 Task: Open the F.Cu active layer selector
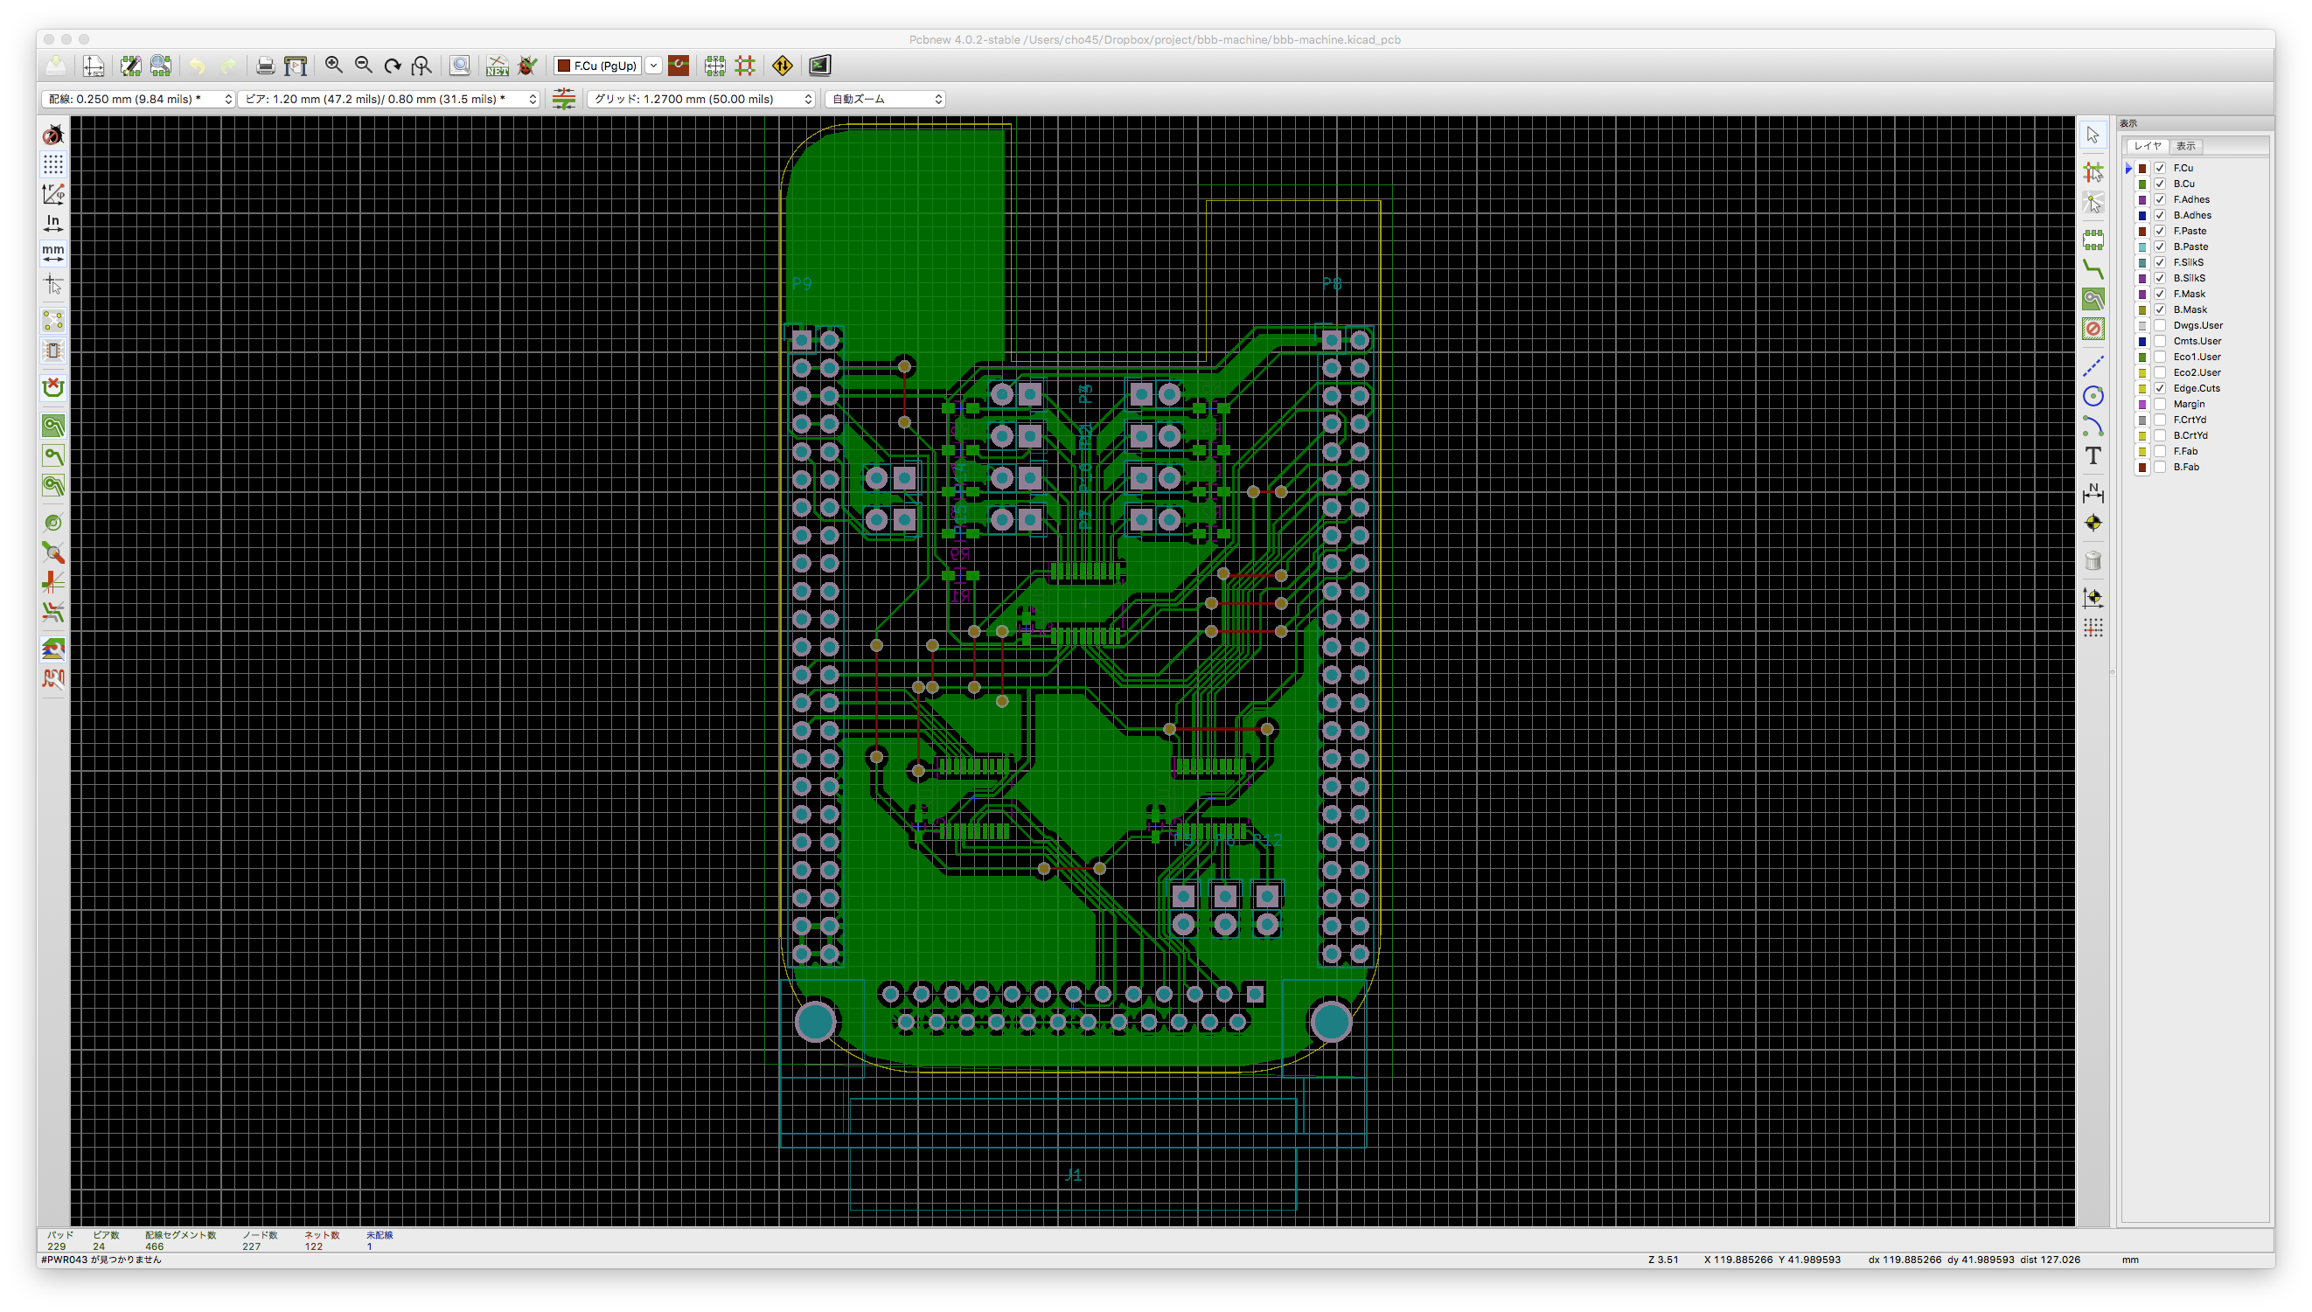608,65
